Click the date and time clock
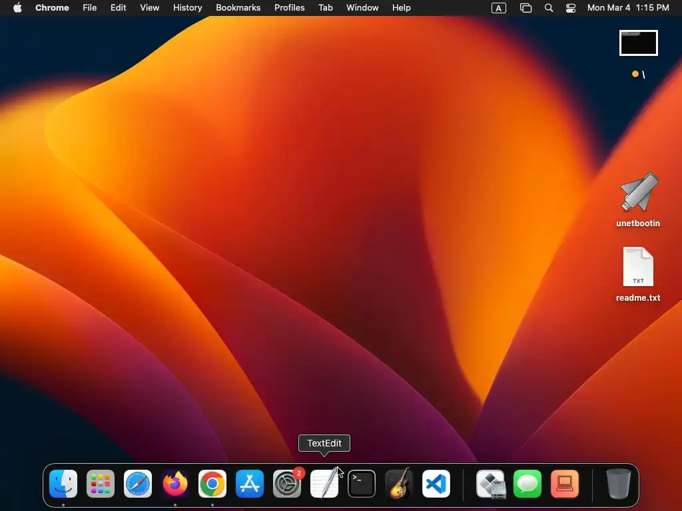 pos(628,7)
